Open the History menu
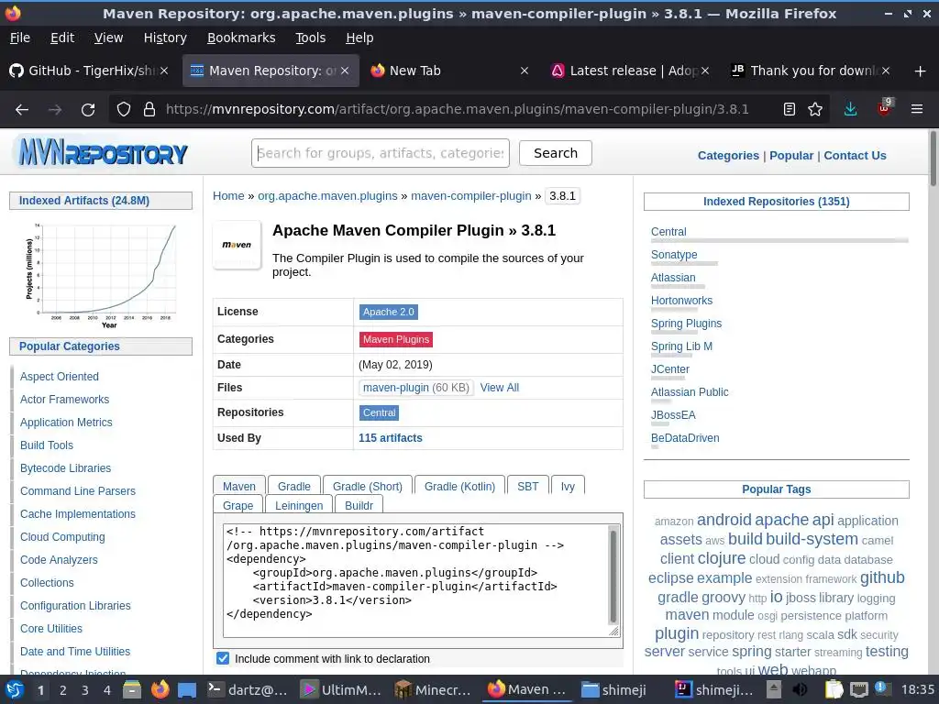The width and height of the screenshot is (939, 704). tap(165, 38)
